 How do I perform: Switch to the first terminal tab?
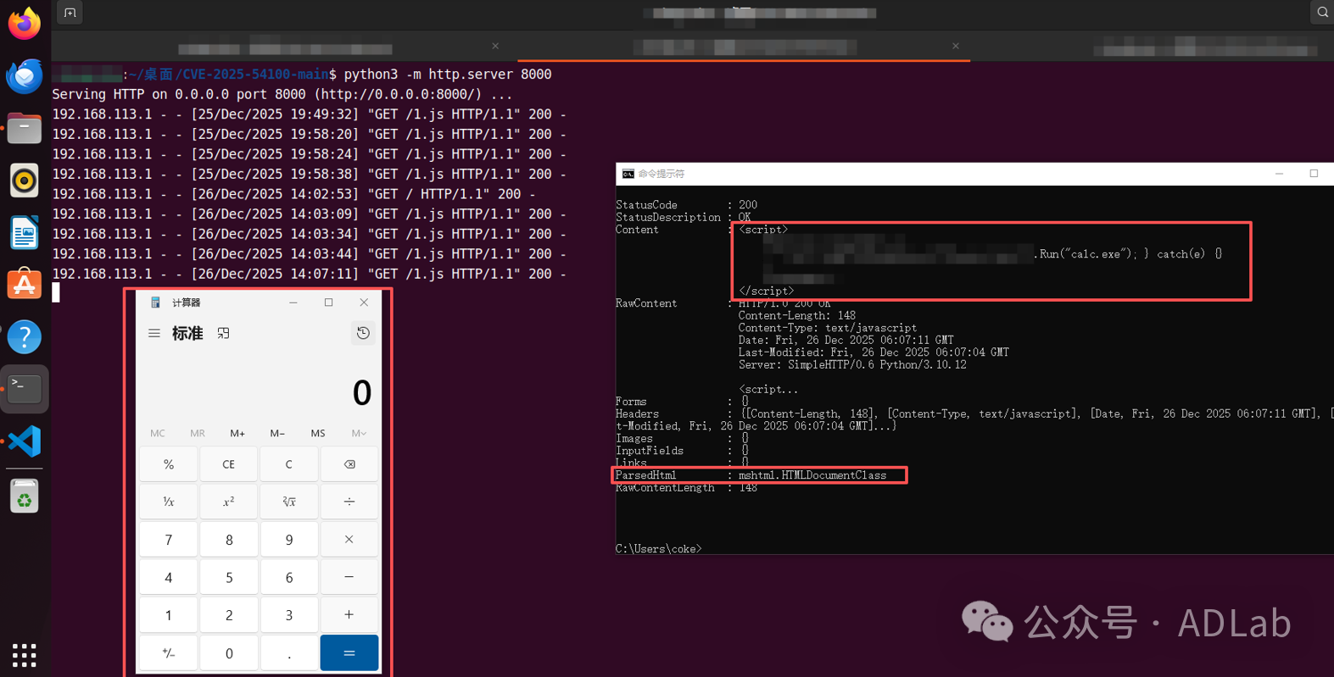click(x=285, y=47)
